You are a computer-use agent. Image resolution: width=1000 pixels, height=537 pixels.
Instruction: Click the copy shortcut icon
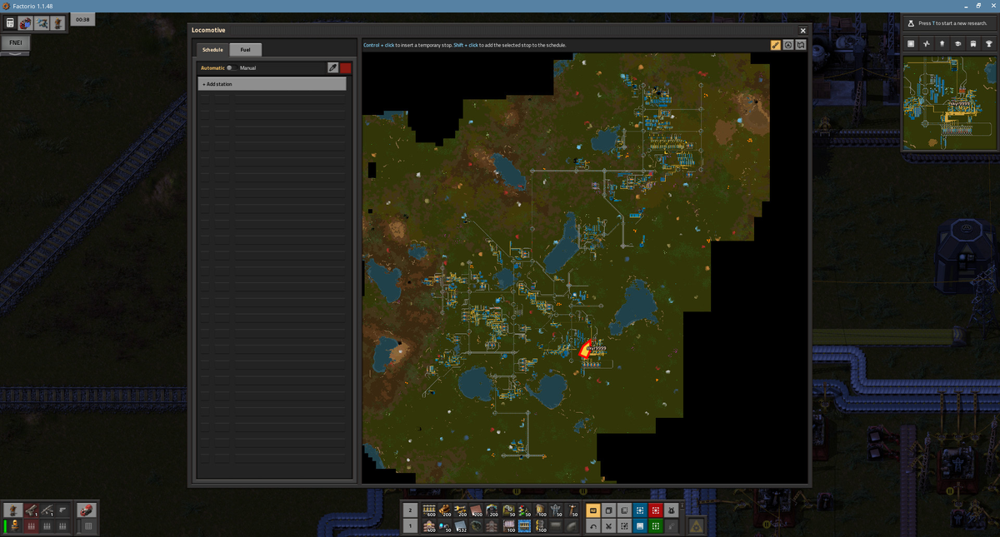[608, 510]
